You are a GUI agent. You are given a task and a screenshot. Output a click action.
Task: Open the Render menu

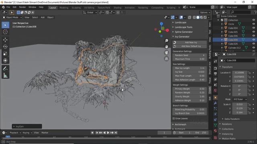pos(22,7)
